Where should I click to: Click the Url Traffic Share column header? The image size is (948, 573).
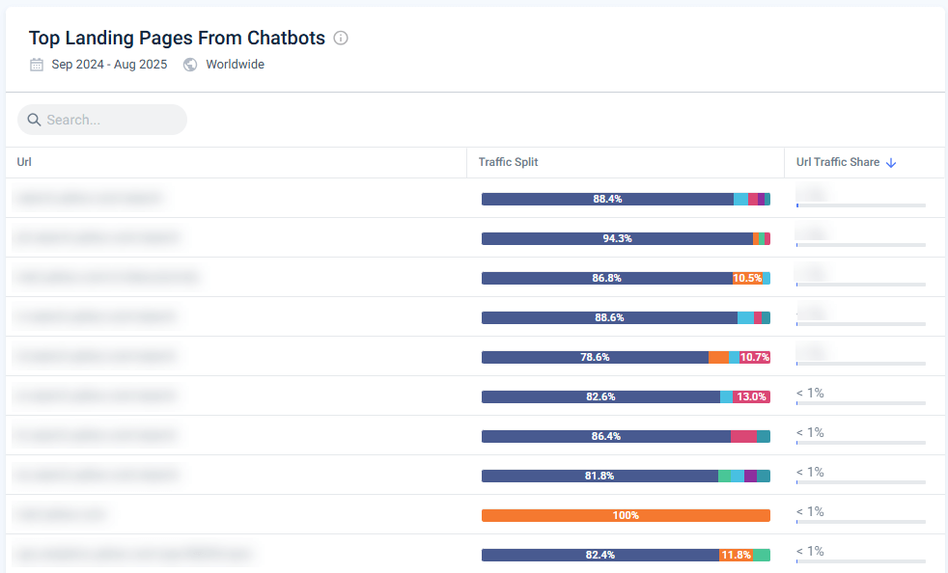(839, 162)
